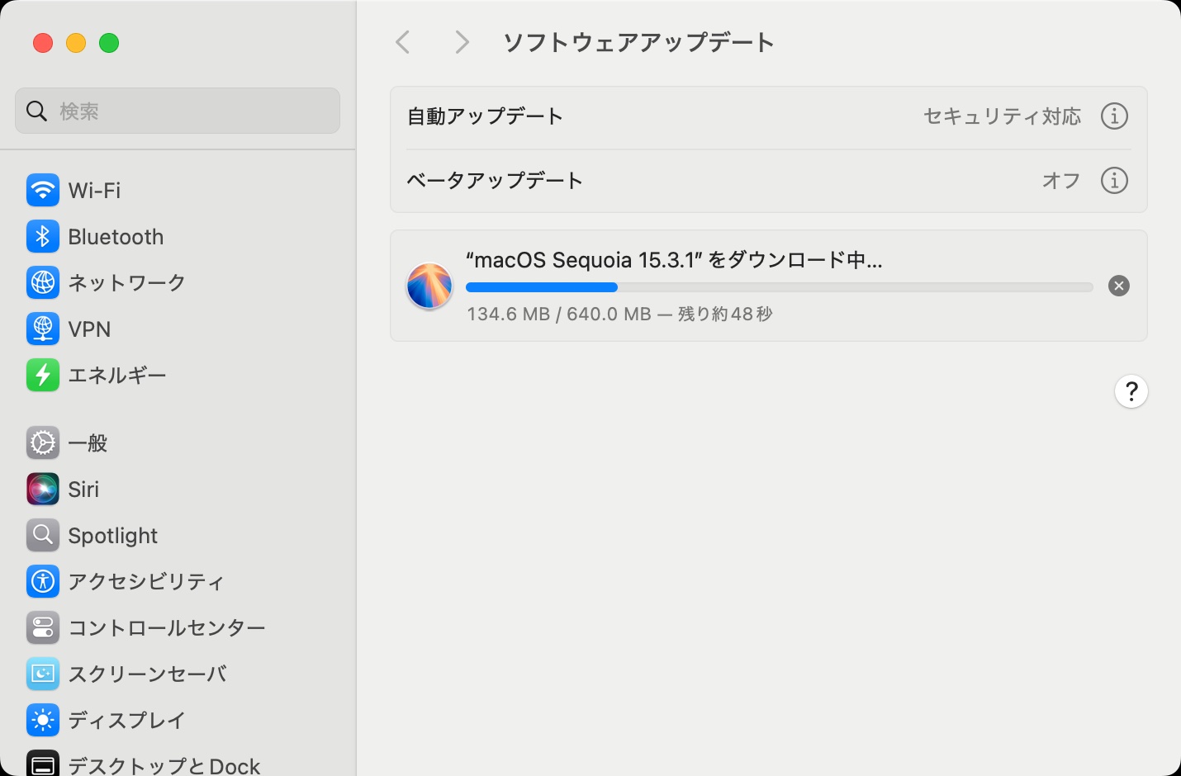Open the 一般 gear icon
This screenshot has width=1181, height=776.
(43, 443)
